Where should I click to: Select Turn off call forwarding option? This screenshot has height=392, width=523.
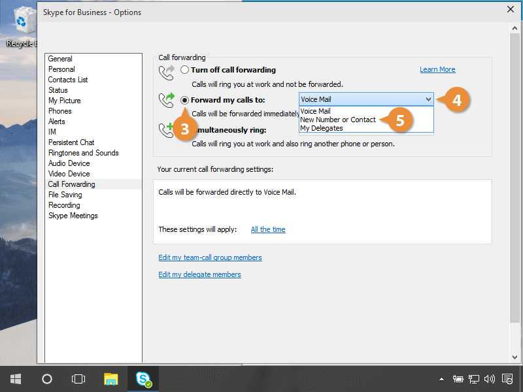(185, 70)
